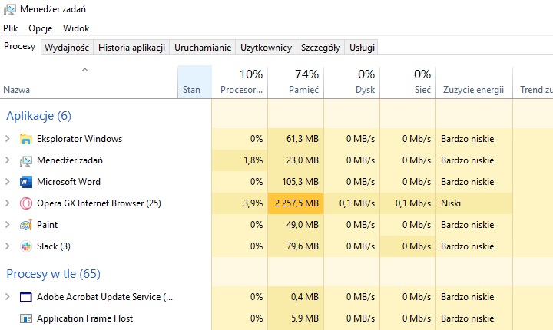Switch to the Historia aplikacji tab
This screenshot has width=553, height=330.
[131, 48]
